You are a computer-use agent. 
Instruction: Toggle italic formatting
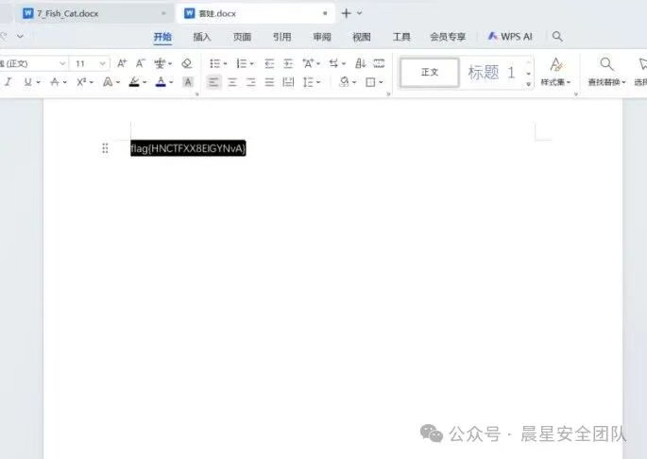[x=9, y=82]
